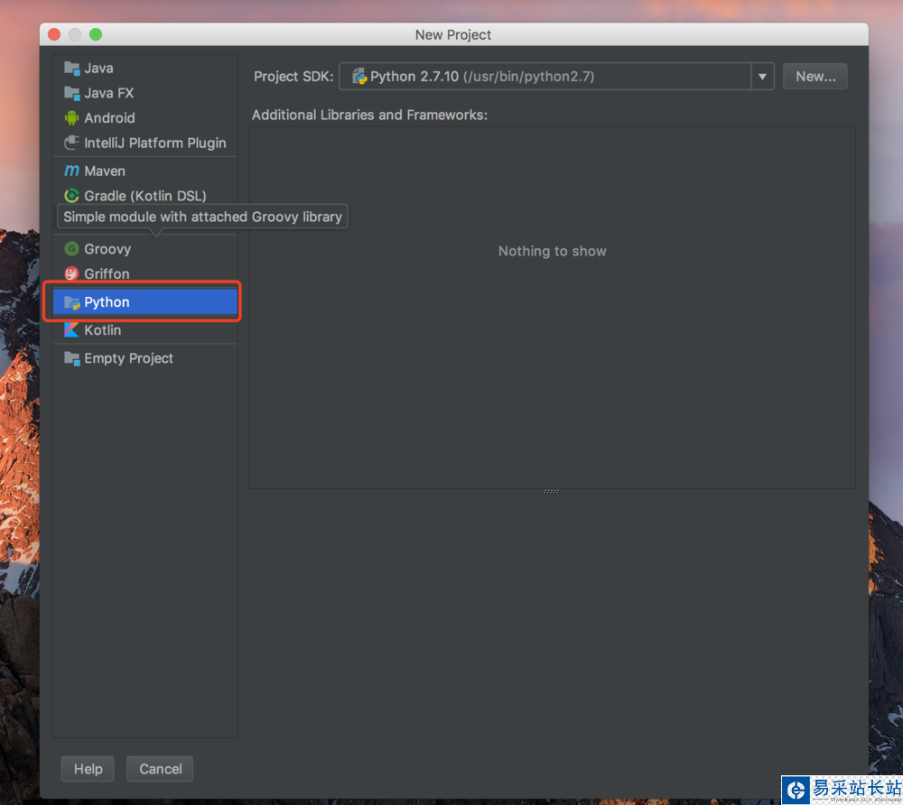Select the Java FX project type label
Image resolution: width=903 pixels, height=805 pixels.
(109, 93)
